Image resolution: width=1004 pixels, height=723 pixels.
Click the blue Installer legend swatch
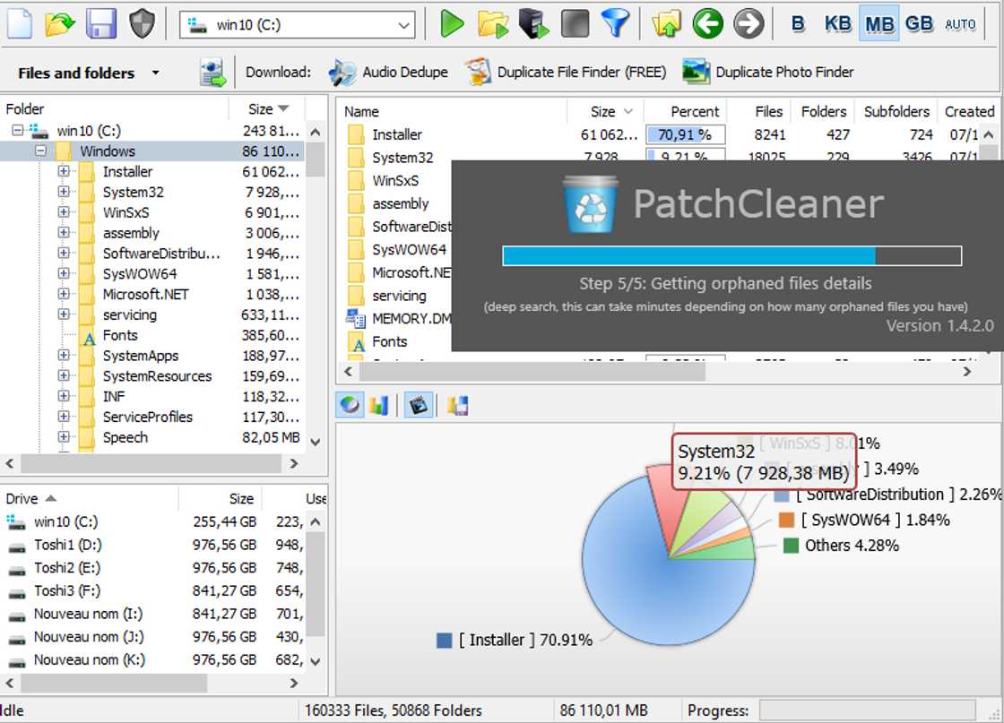pyautogui.click(x=444, y=641)
